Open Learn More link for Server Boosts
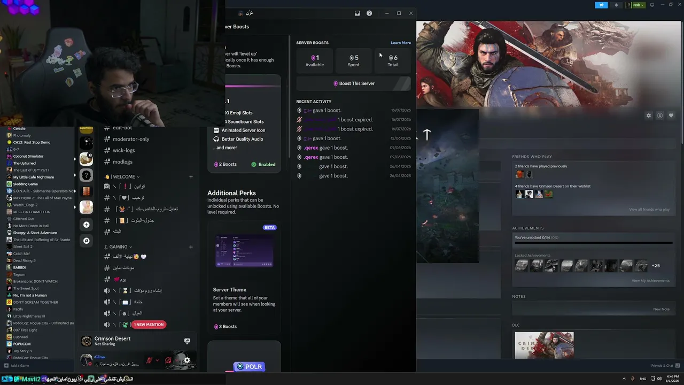The height and width of the screenshot is (385, 684). click(x=401, y=43)
